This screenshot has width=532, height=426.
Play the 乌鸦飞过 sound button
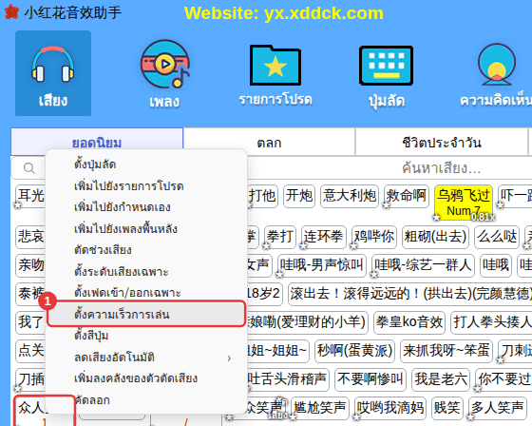tap(464, 203)
